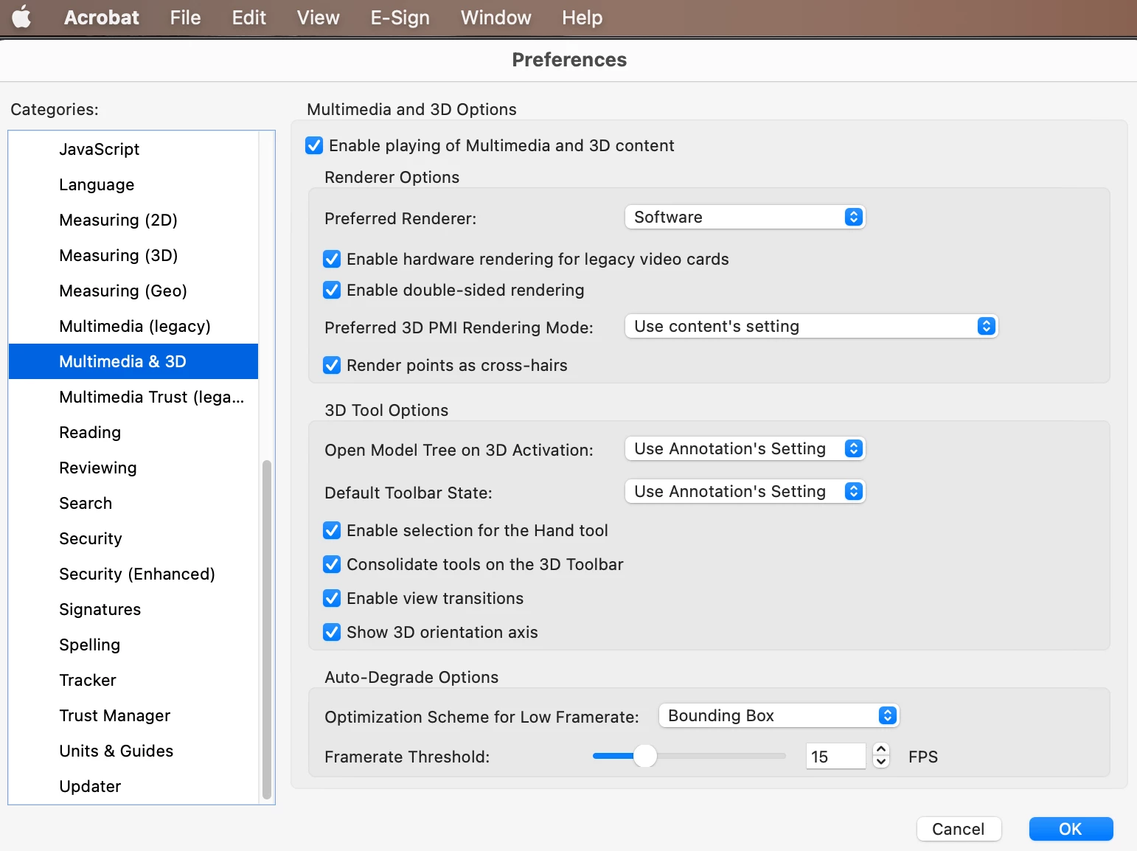Screen dimensions: 1137x851
Task: Open the Help menu
Action: click(x=582, y=17)
